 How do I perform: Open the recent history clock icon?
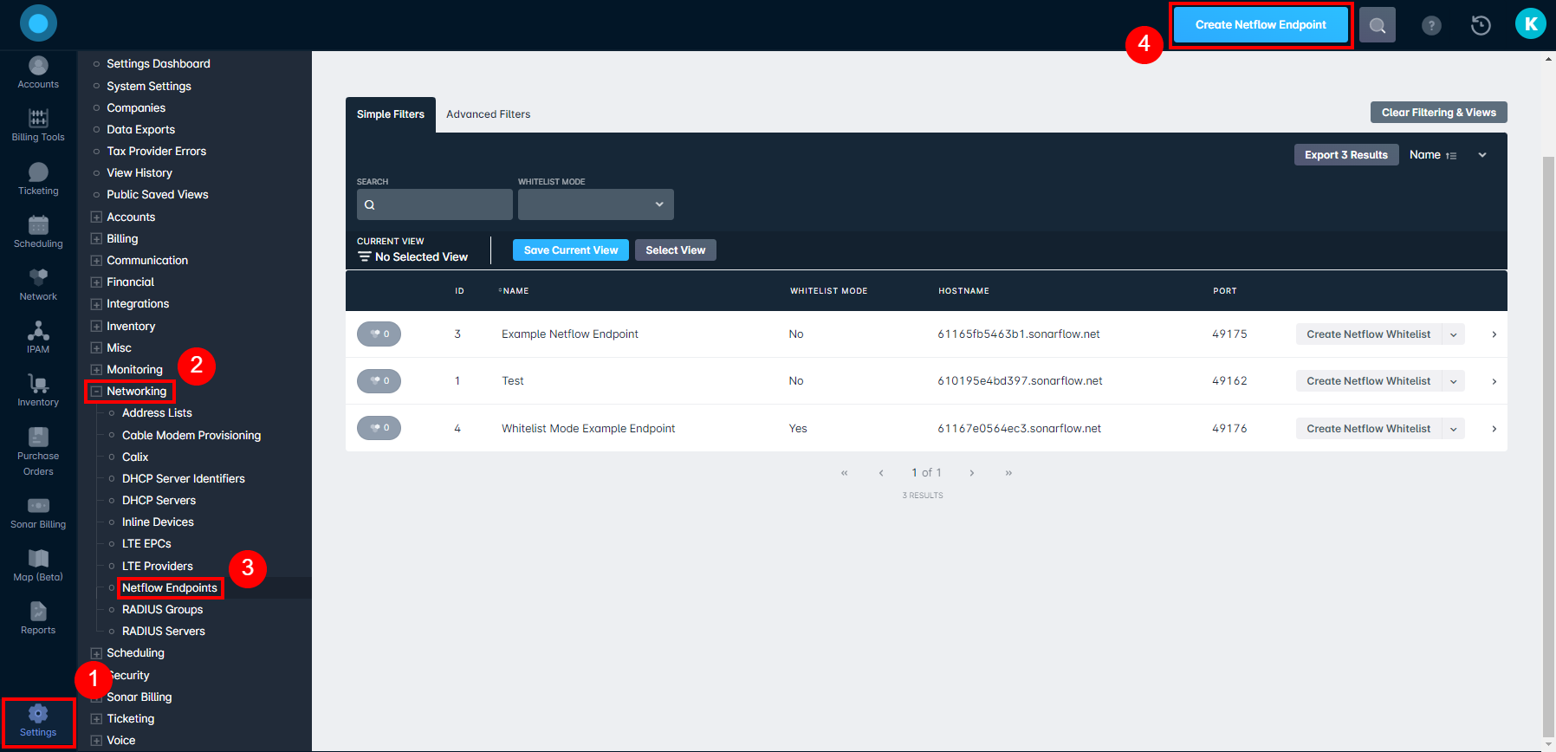click(x=1481, y=25)
